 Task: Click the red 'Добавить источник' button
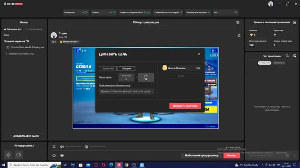[x=185, y=106]
